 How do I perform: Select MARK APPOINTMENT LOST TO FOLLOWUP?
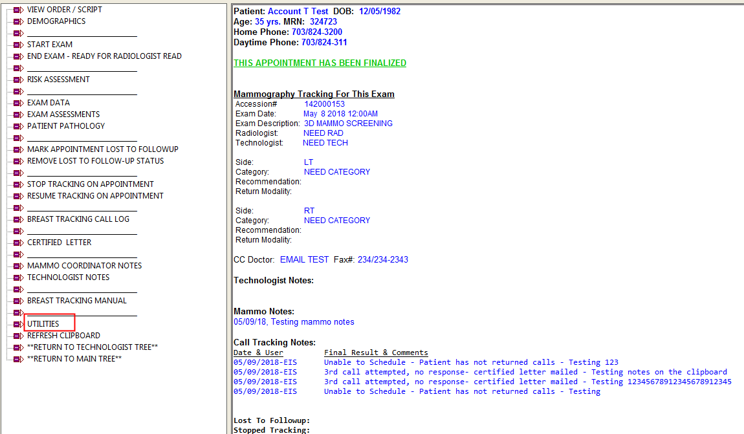[102, 149]
